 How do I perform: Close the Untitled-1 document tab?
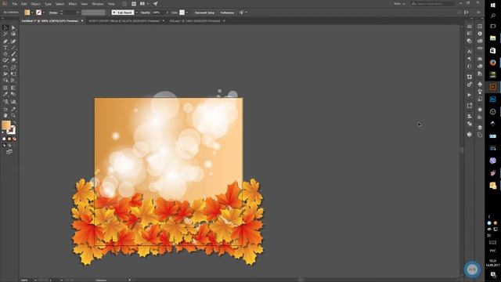(x=82, y=21)
